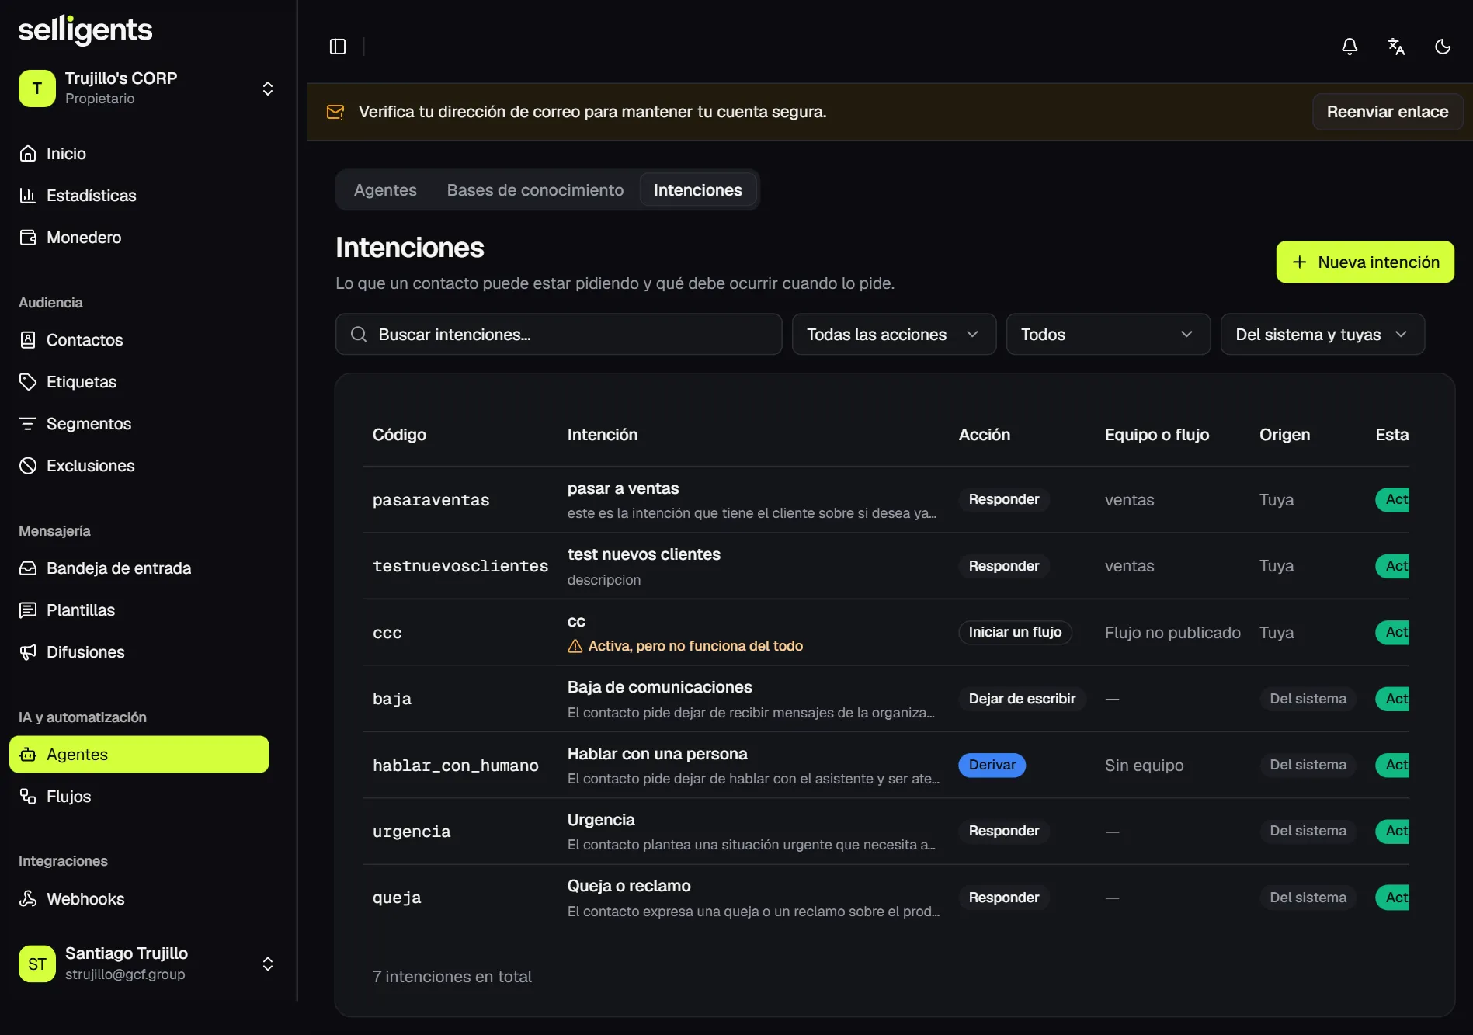The image size is (1473, 1035).
Task: Click the mail icon in verification banner
Action: point(335,112)
